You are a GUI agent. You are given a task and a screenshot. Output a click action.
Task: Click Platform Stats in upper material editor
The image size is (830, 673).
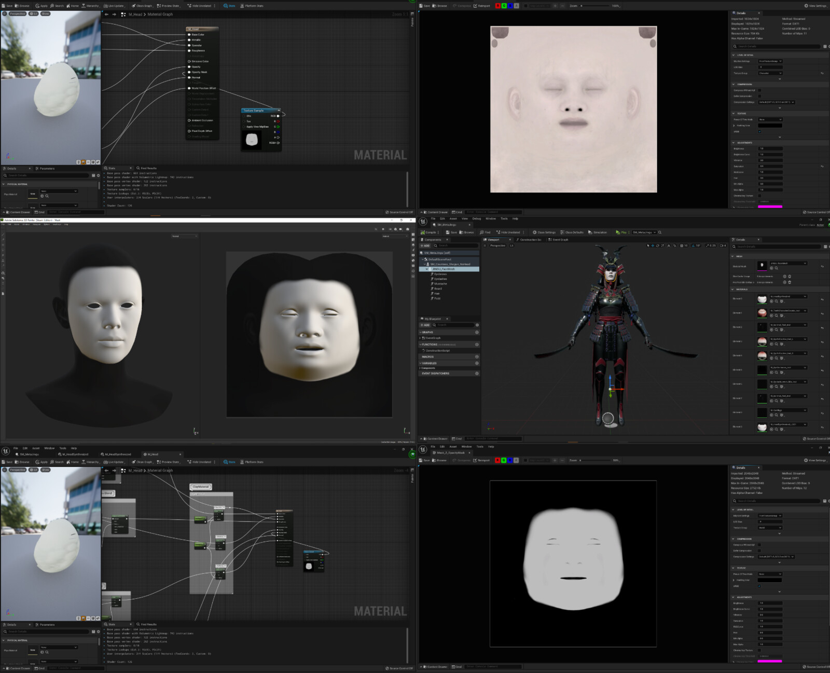252,6
